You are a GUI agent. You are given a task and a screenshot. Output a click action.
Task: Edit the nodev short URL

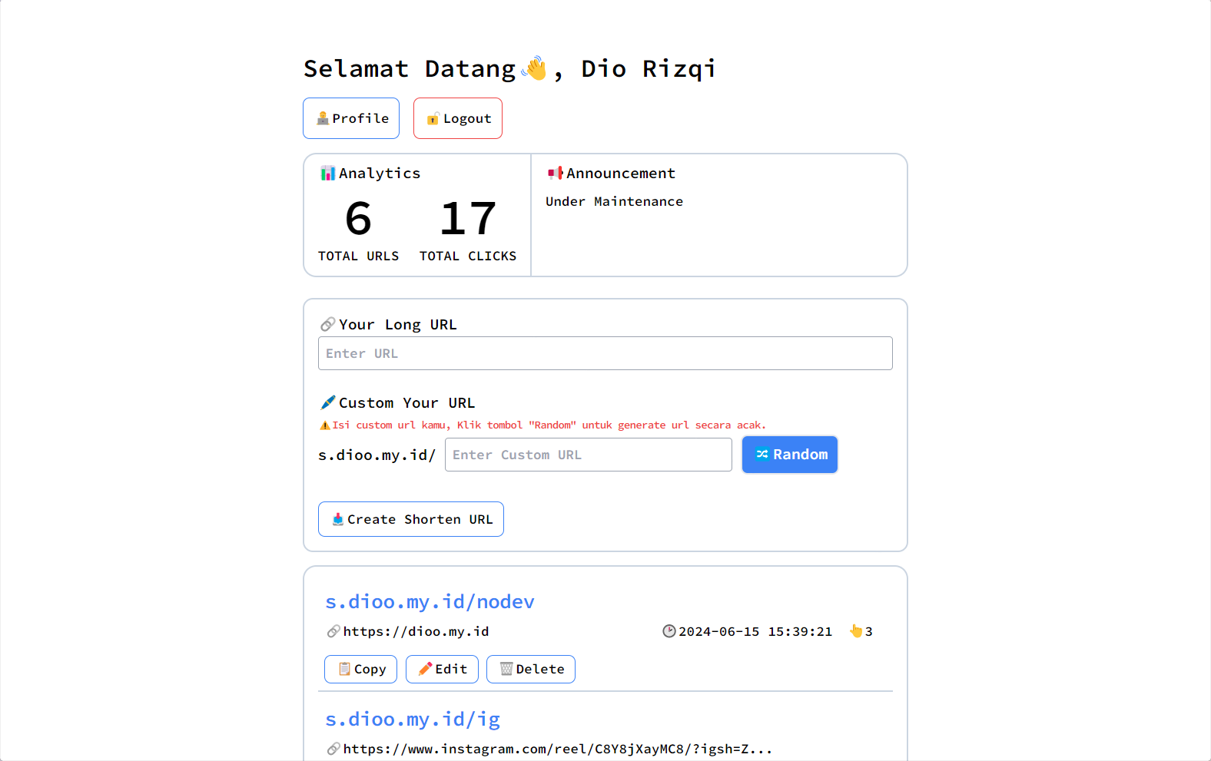pyautogui.click(x=442, y=669)
